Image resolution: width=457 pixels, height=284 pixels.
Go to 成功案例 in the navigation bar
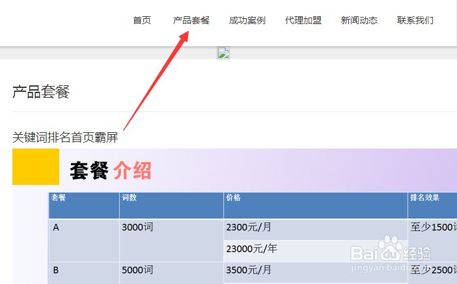[247, 20]
